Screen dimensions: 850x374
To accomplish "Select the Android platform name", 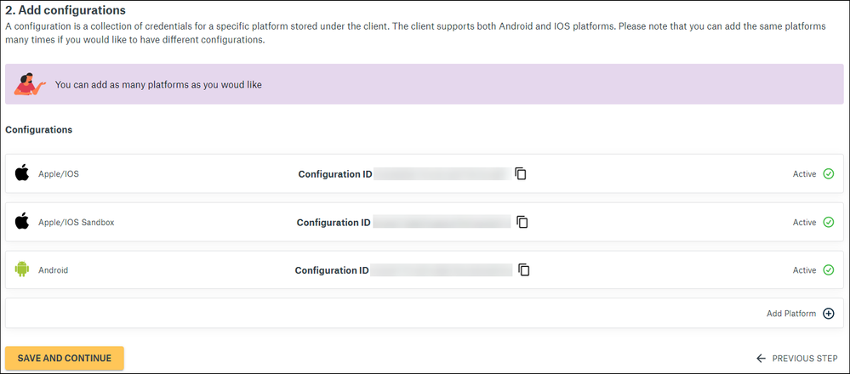I will [53, 270].
